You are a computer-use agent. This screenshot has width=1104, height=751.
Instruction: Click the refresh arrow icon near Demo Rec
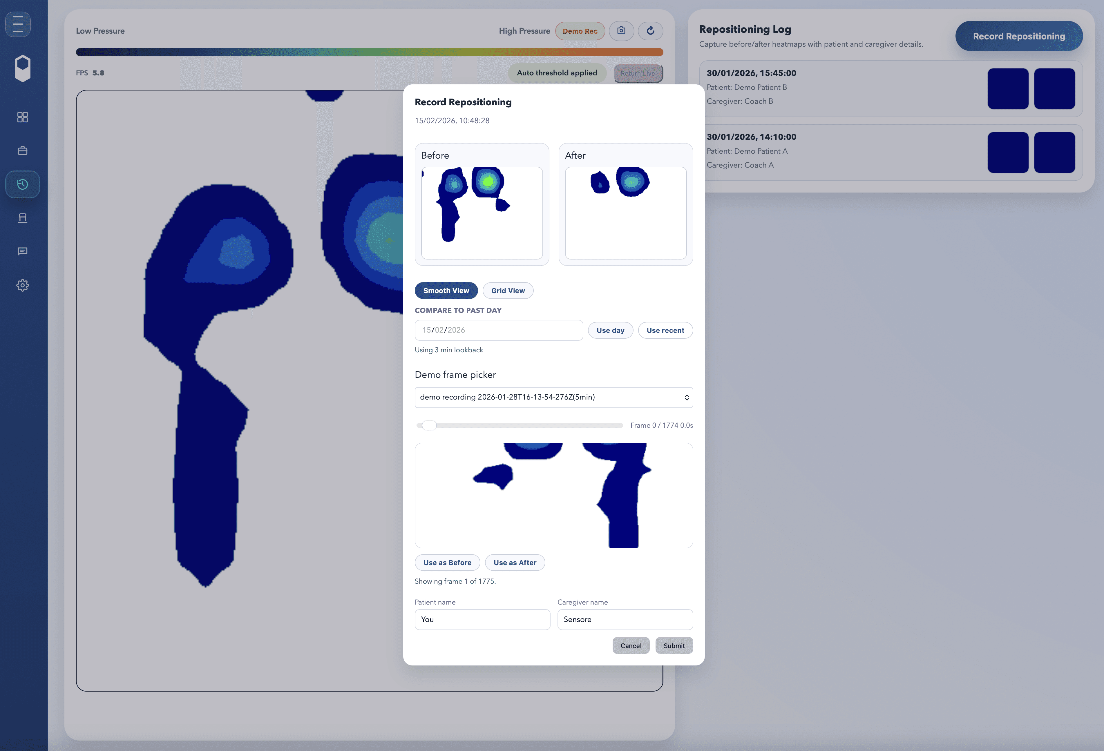click(x=650, y=31)
